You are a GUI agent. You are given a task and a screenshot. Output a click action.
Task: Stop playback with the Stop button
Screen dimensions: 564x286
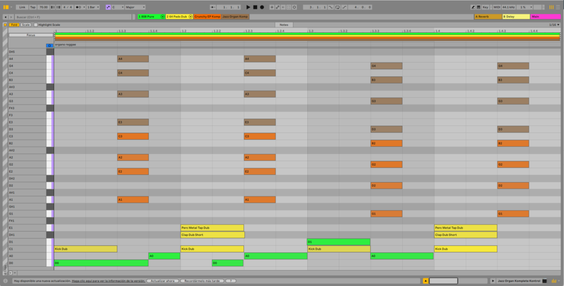point(255,7)
